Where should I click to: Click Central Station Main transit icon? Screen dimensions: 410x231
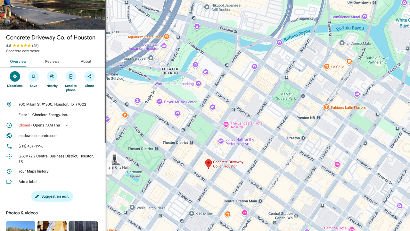(260, 201)
